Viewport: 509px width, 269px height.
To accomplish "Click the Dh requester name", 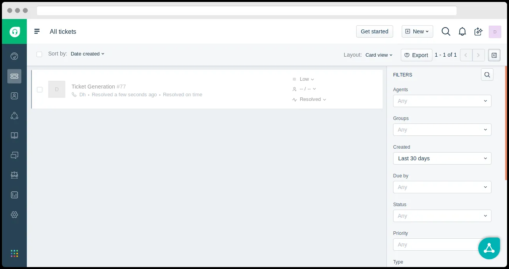I will (x=82, y=95).
